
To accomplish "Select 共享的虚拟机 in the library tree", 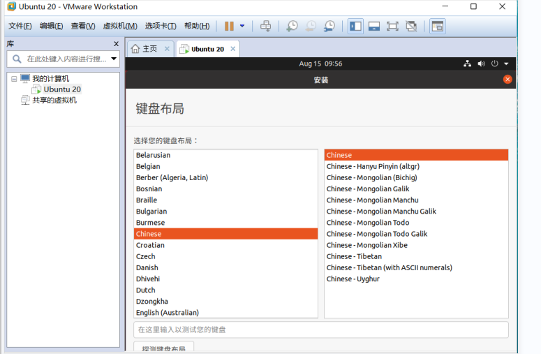I will pyautogui.click(x=54, y=100).
